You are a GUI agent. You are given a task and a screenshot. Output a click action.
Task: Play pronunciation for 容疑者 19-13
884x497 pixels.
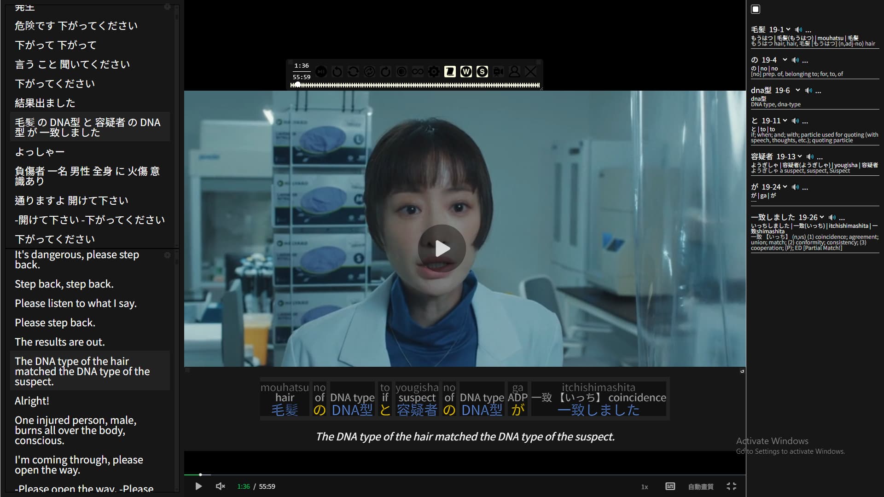pos(810,156)
